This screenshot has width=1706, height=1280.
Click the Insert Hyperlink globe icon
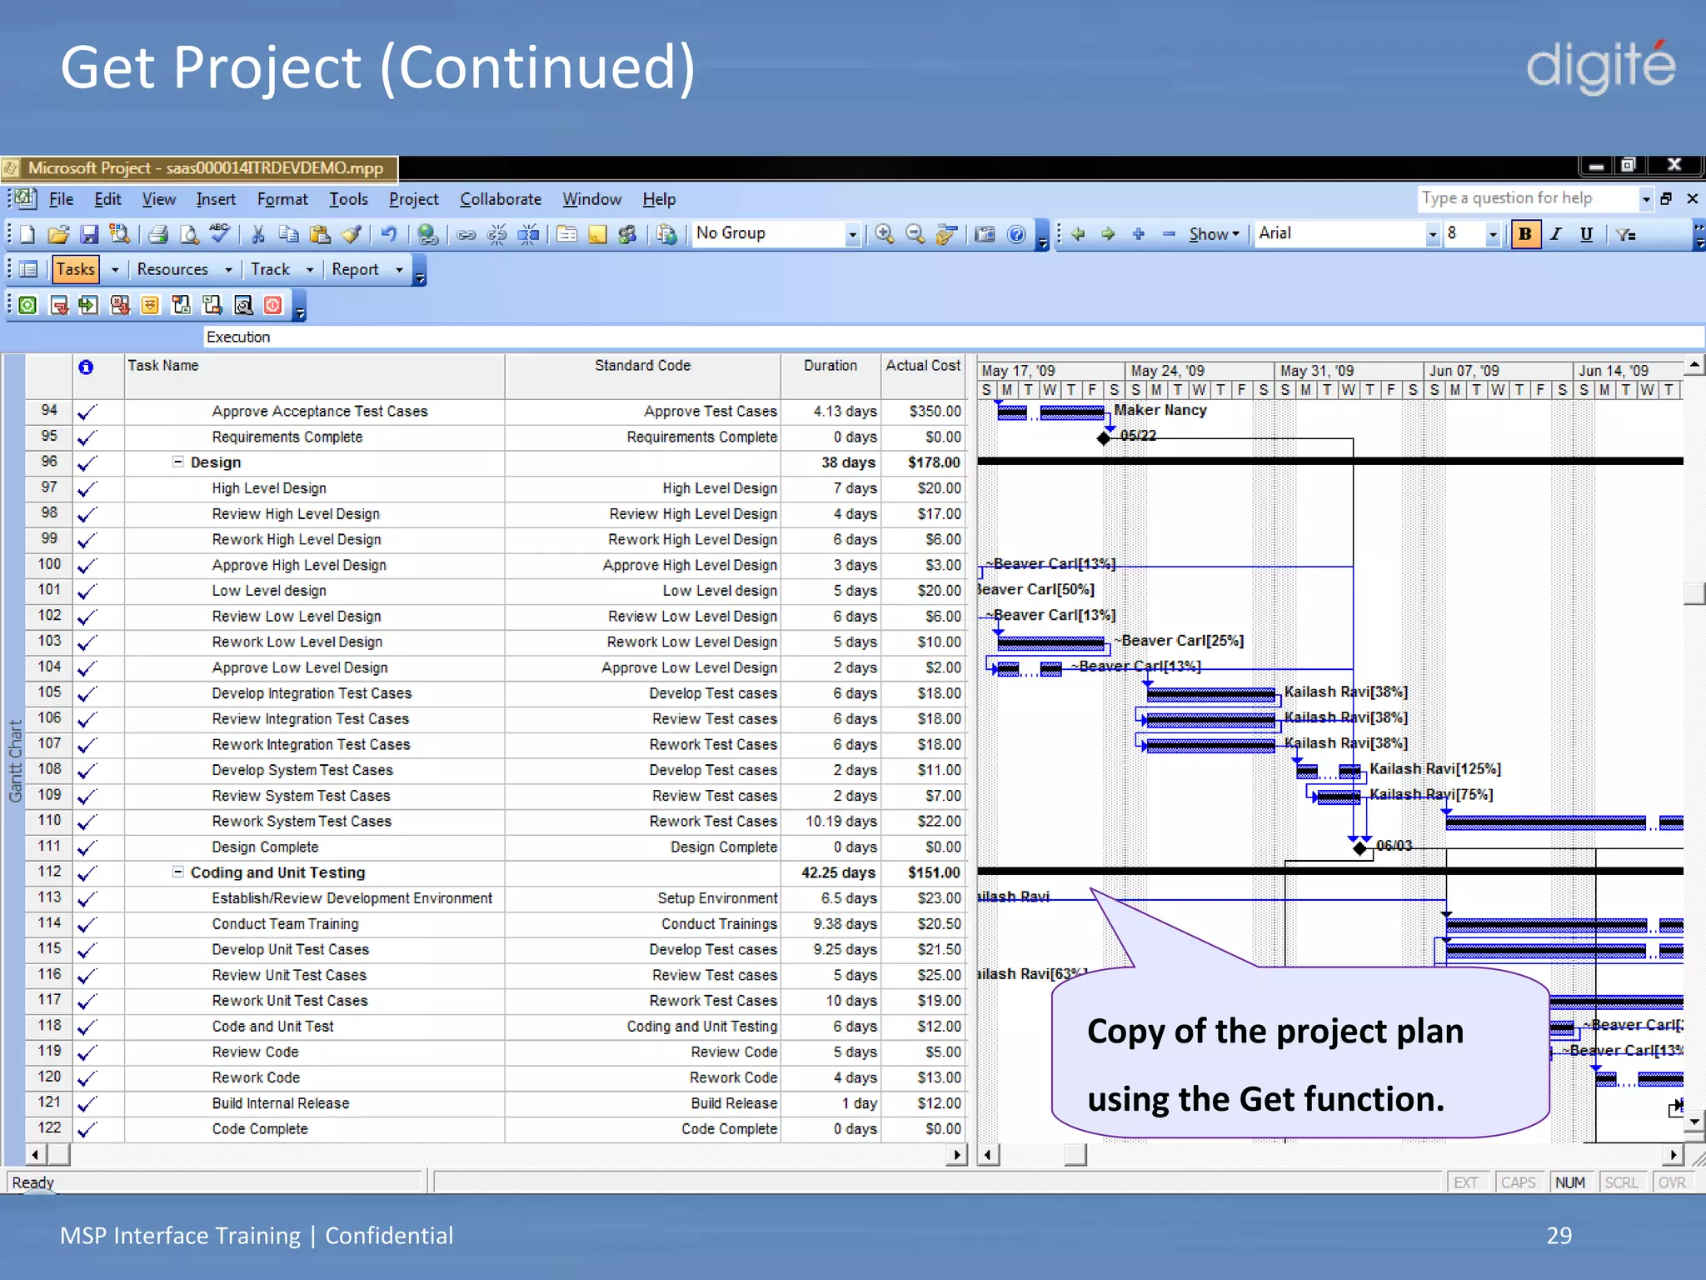[427, 235]
